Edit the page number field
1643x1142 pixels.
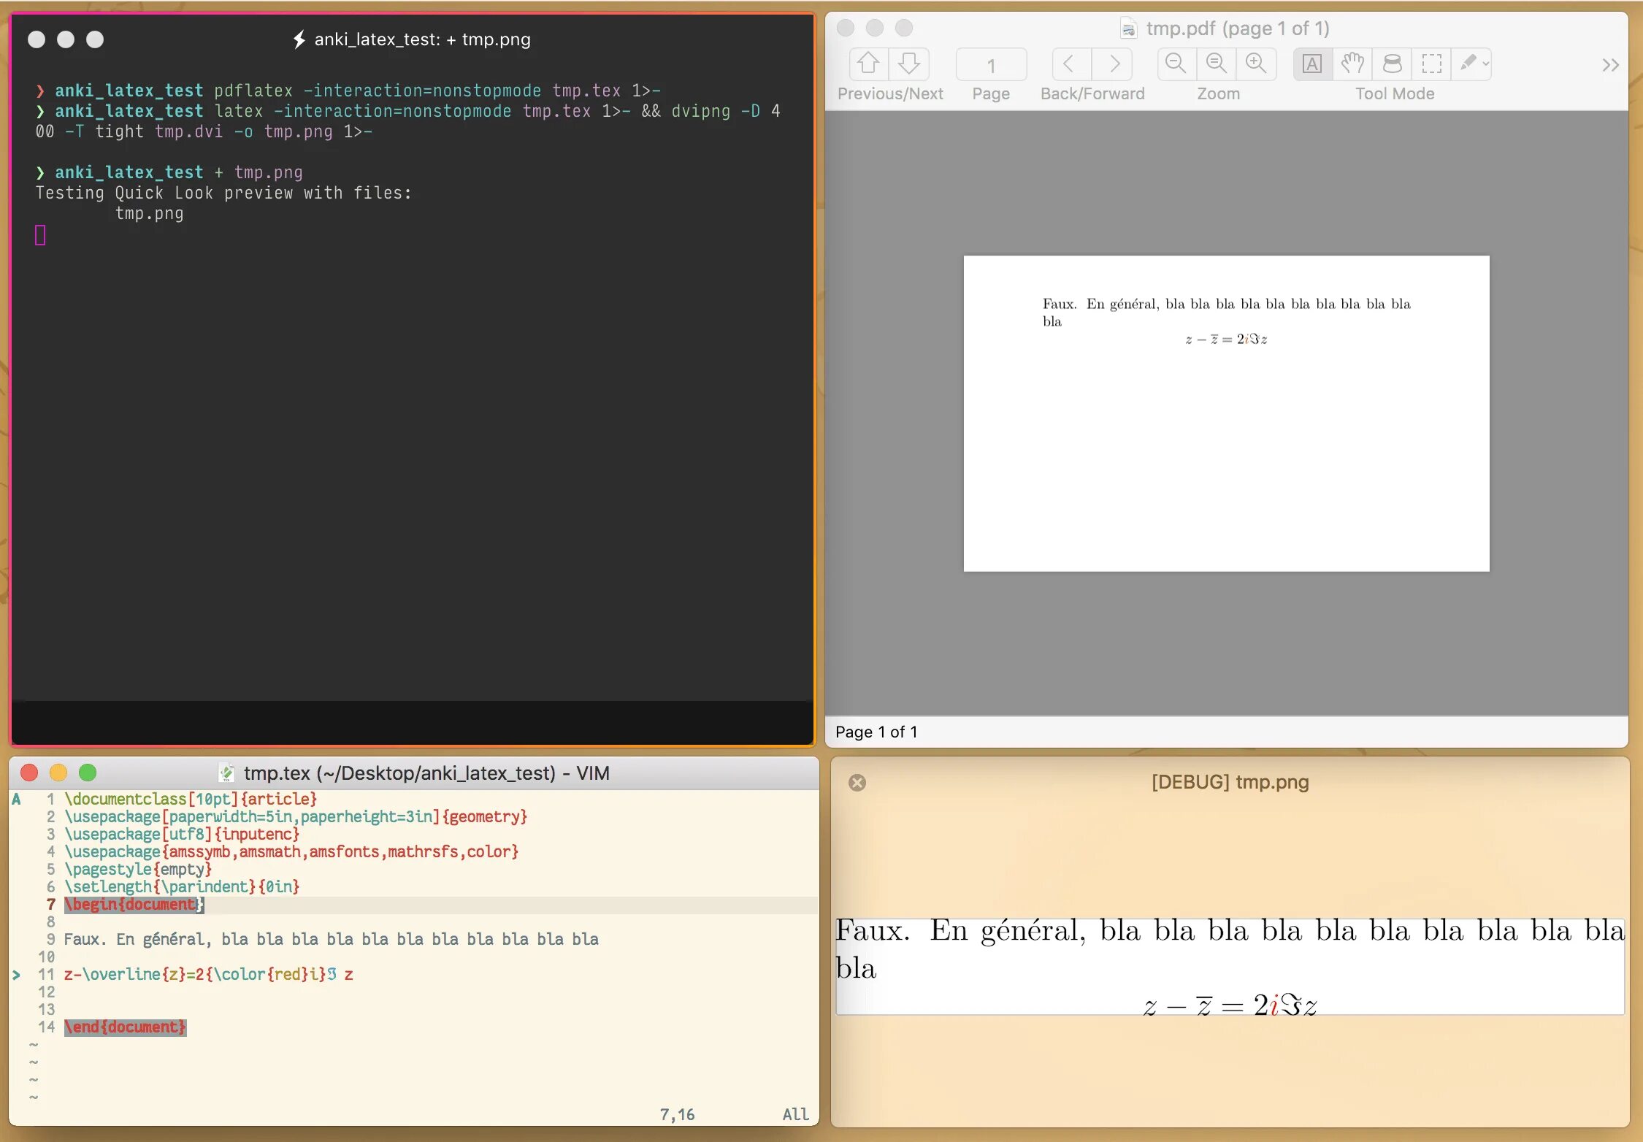pyautogui.click(x=991, y=64)
